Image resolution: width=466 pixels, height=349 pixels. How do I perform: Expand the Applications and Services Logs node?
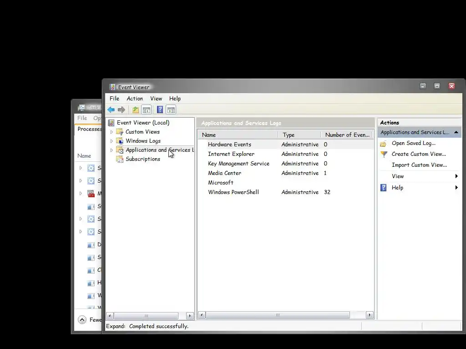[112, 150]
